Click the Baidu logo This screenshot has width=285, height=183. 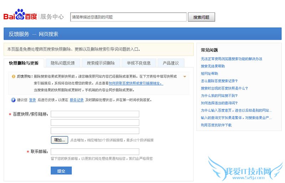coord(20,15)
